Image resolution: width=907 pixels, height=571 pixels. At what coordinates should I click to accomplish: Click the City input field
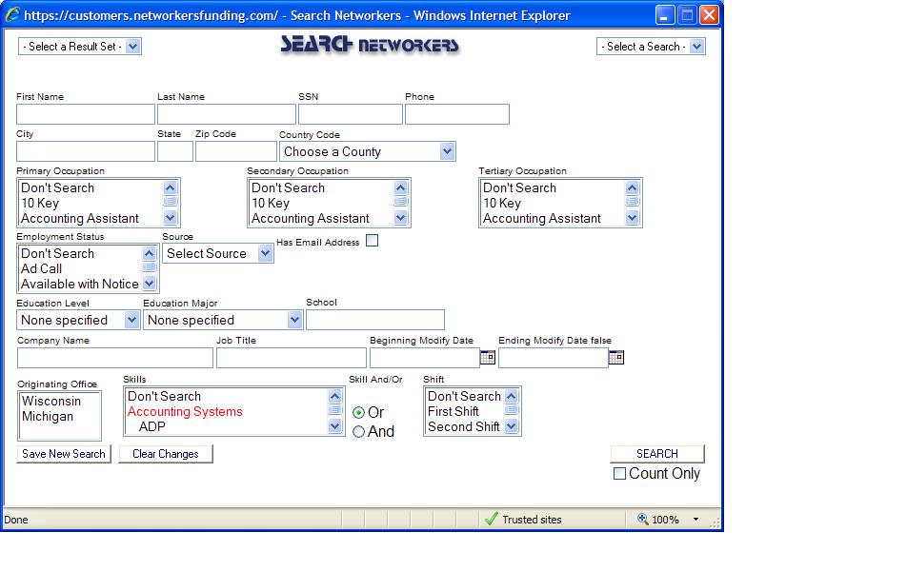click(x=86, y=151)
